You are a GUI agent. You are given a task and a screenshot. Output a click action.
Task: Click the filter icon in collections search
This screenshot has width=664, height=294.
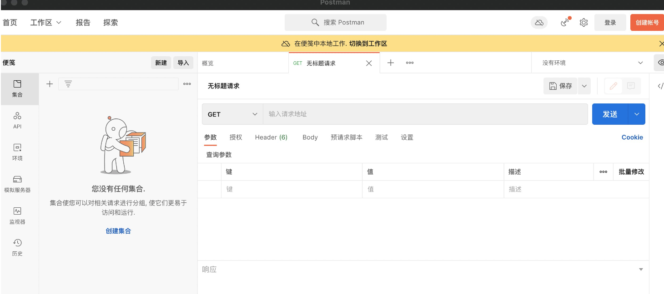68,84
